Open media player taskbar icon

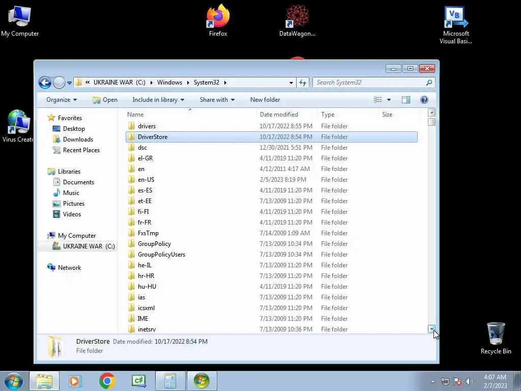tap(75, 381)
